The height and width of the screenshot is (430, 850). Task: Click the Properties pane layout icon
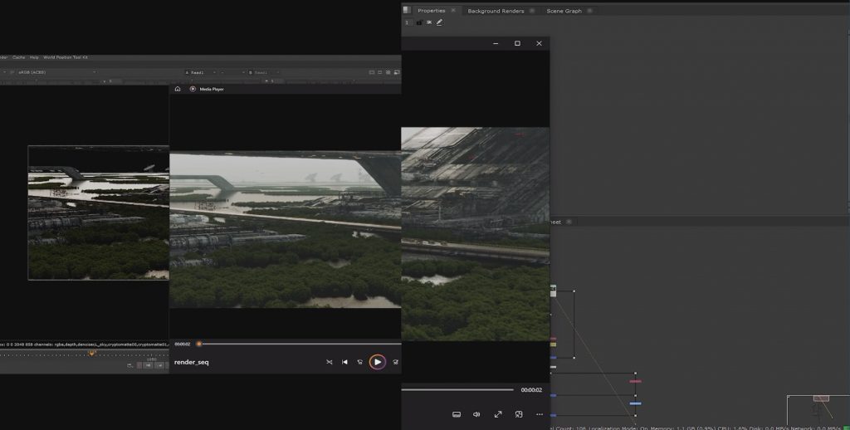(x=407, y=10)
